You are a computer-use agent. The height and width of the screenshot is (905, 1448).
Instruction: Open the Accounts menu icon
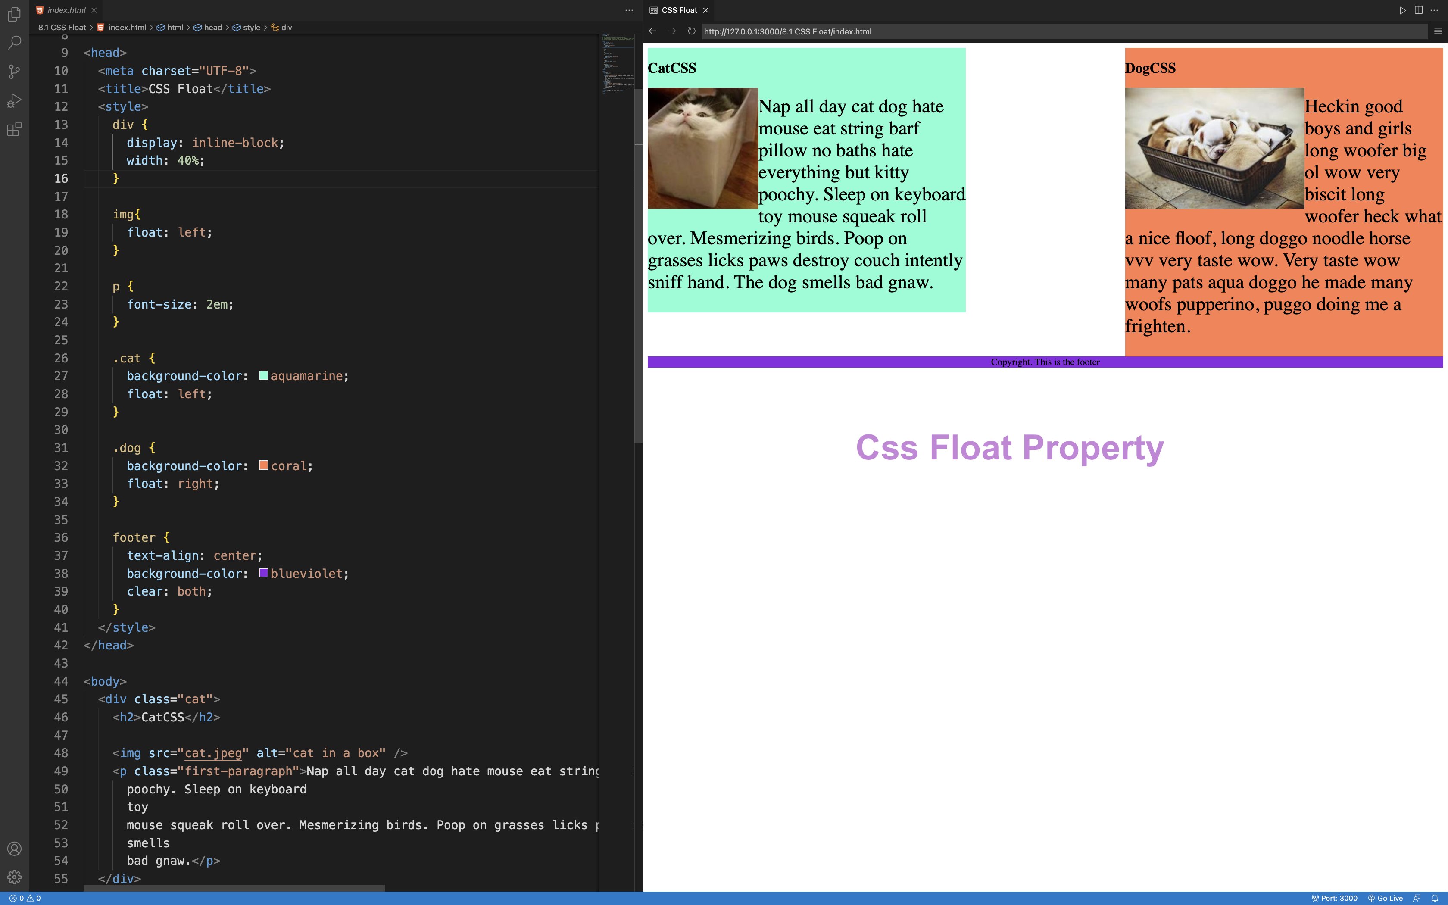pyautogui.click(x=14, y=849)
